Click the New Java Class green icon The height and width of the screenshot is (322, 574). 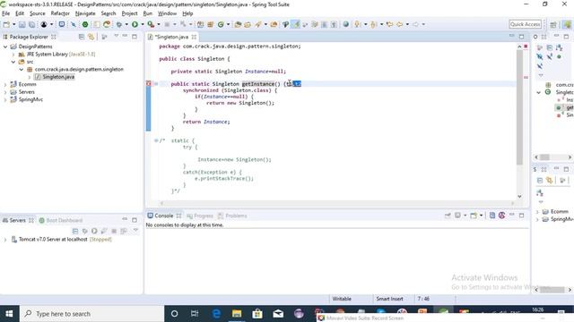point(221,24)
